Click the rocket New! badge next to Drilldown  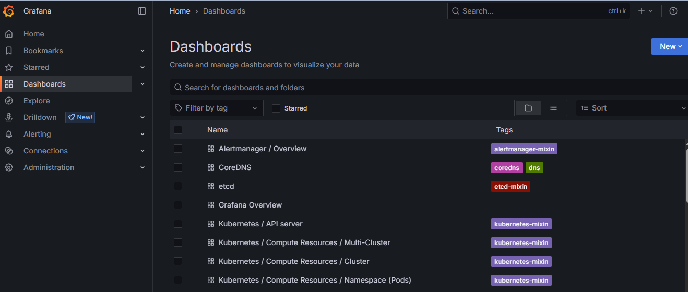click(80, 117)
